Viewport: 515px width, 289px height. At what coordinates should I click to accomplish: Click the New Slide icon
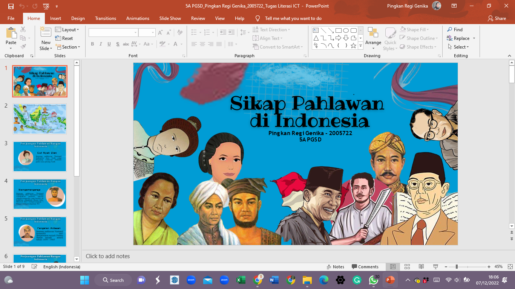coord(46,34)
